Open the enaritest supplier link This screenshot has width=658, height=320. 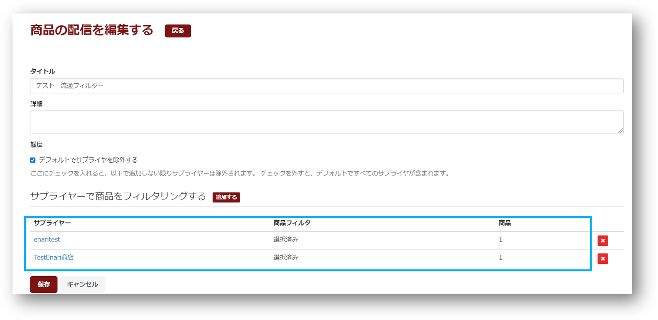pyautogui.click(x=47, y=240)
